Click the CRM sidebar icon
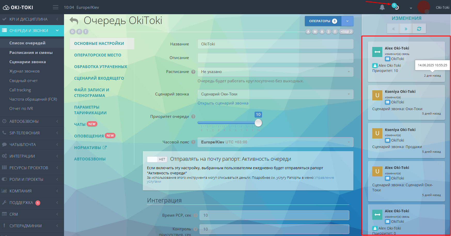Viewport: 451px width, 236px height. 4,214
